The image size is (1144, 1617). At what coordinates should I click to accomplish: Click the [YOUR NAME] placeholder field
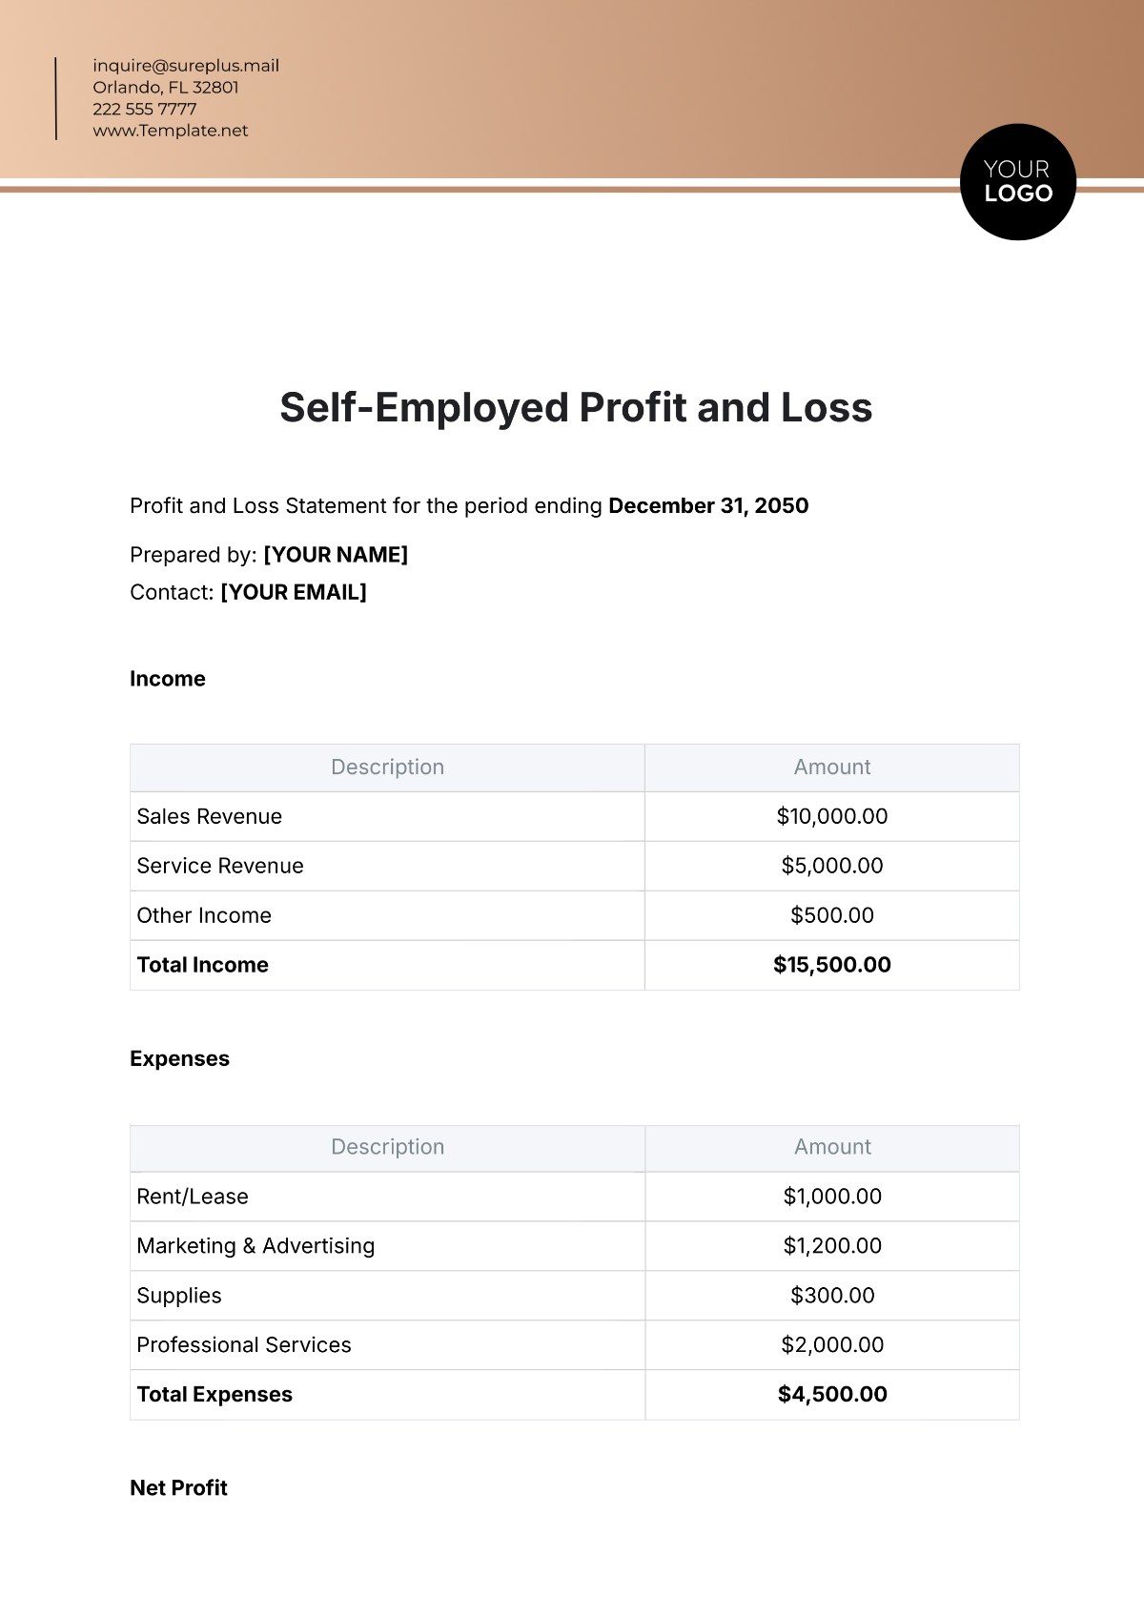pos(336,555)
